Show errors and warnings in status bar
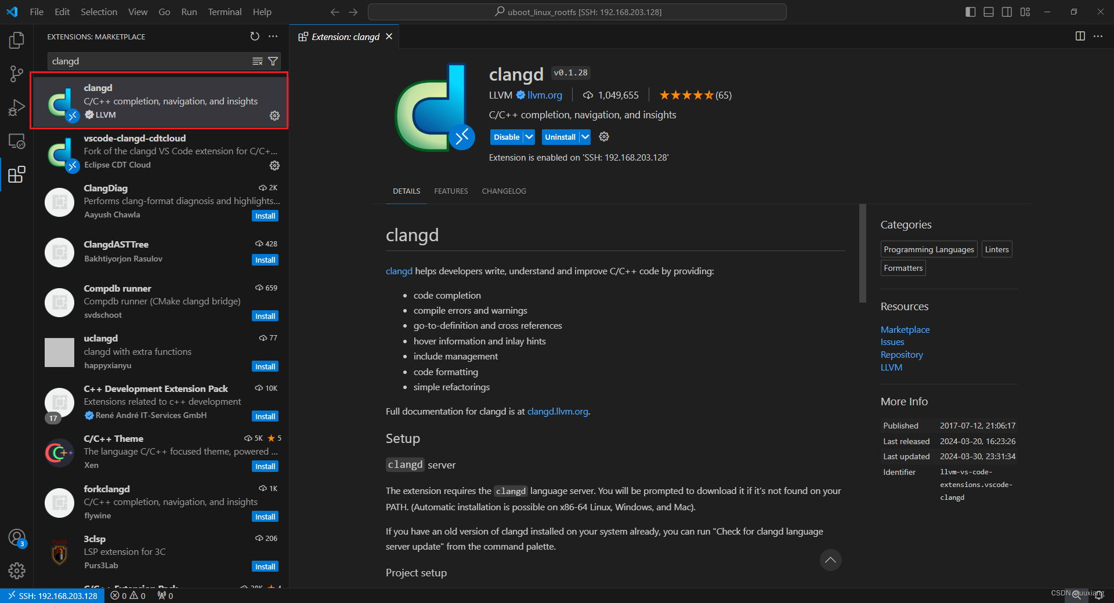The height and width of the screenshot is (603, 1114). pos(128,596)
